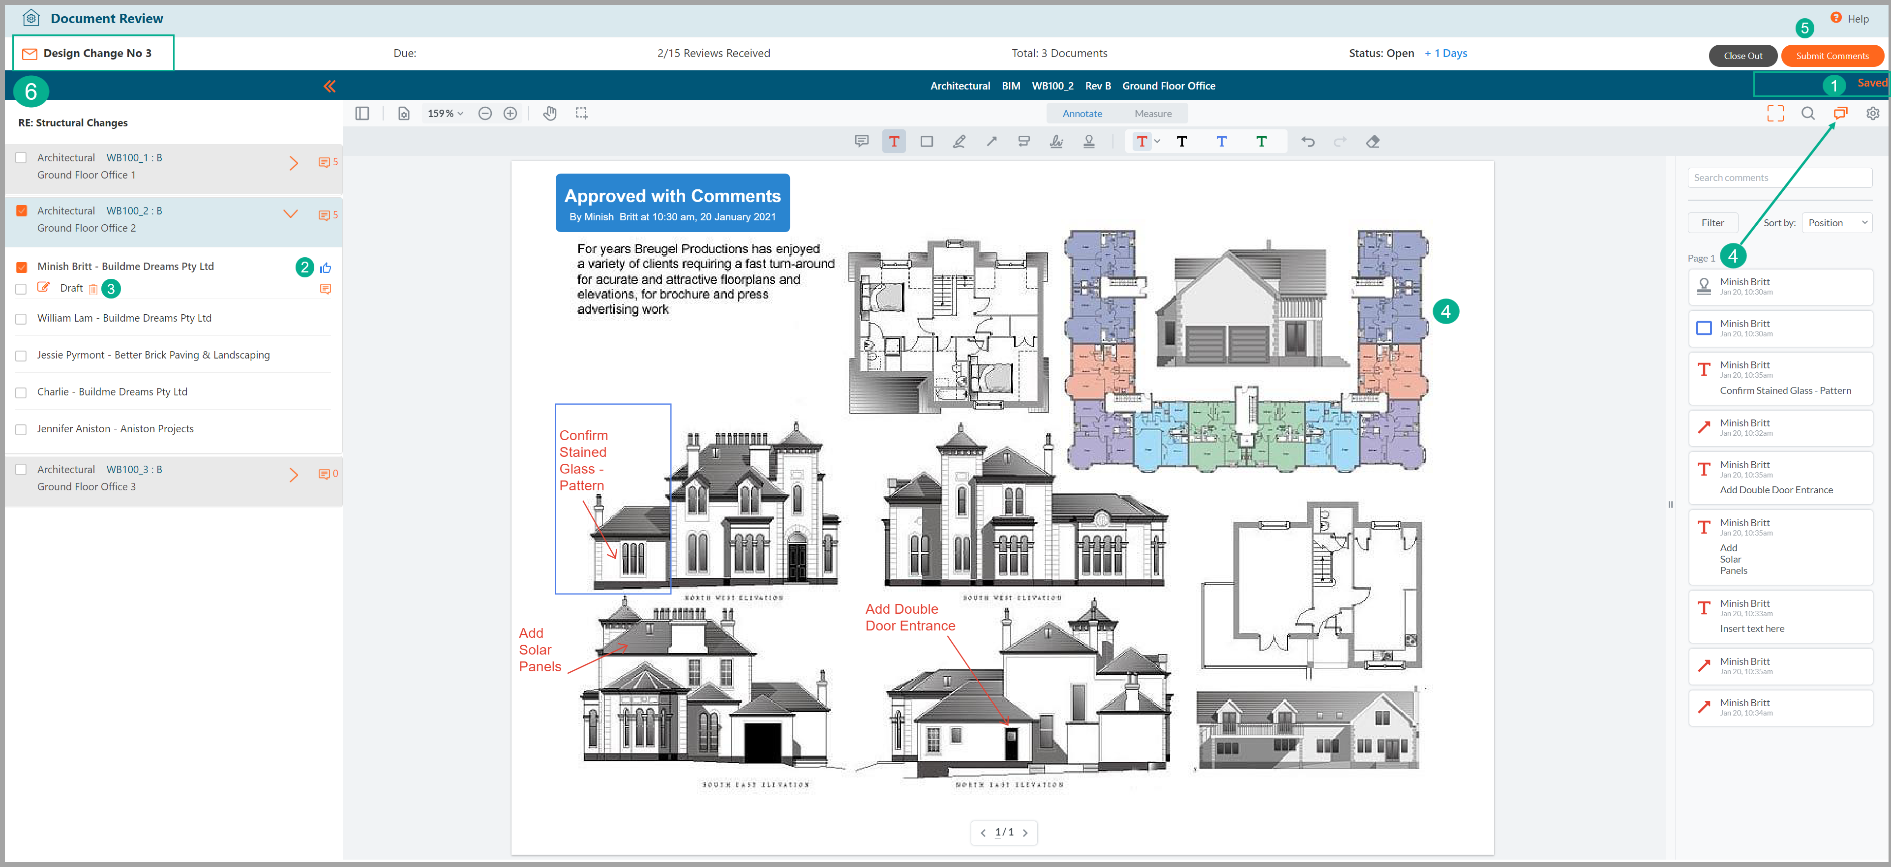
Task: Select the freehand pen tool
Action: [960, 141]
